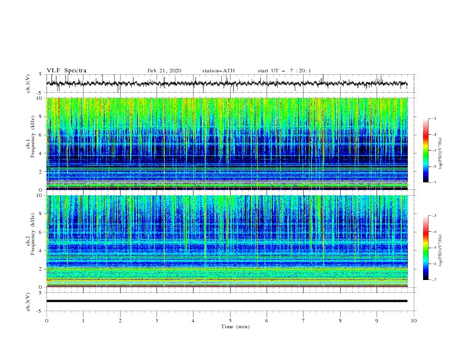Screen dimensions: 466x360
Task: Click the "station=ATH" header label
Action: (218, 71)
